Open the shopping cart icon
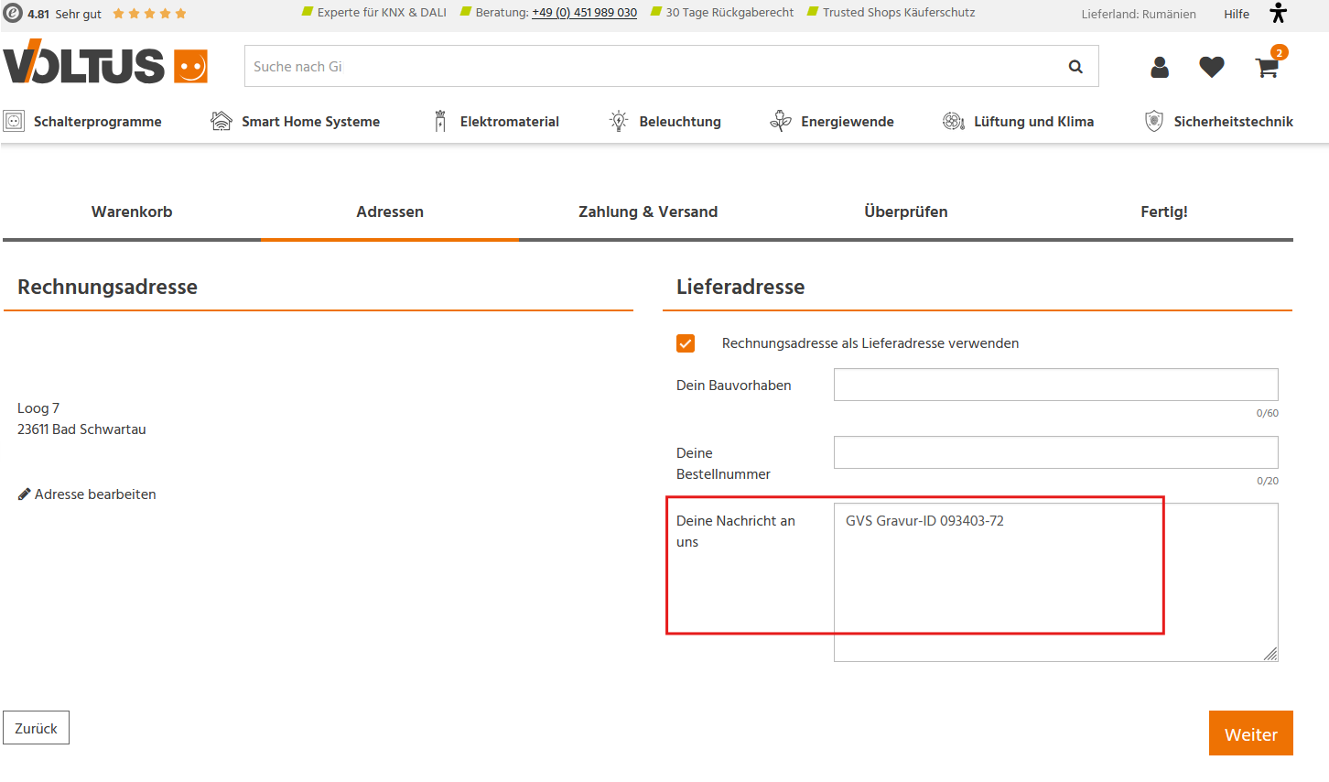This screenshot has height=782, width=1329. (1267, 67)
